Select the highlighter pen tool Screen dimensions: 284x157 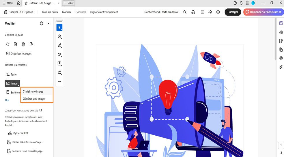[x=59, y=45]
